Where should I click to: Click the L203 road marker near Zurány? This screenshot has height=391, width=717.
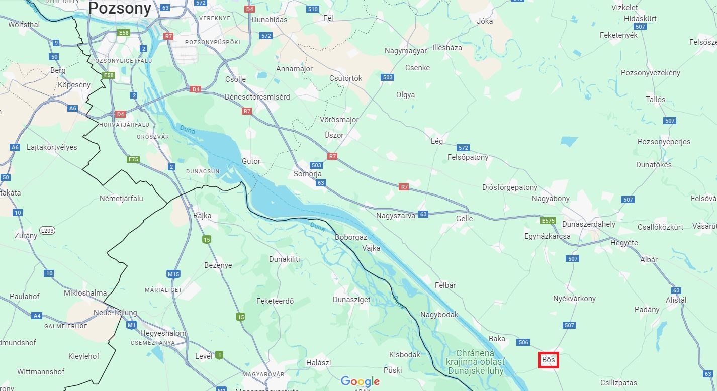coord(47,231)
